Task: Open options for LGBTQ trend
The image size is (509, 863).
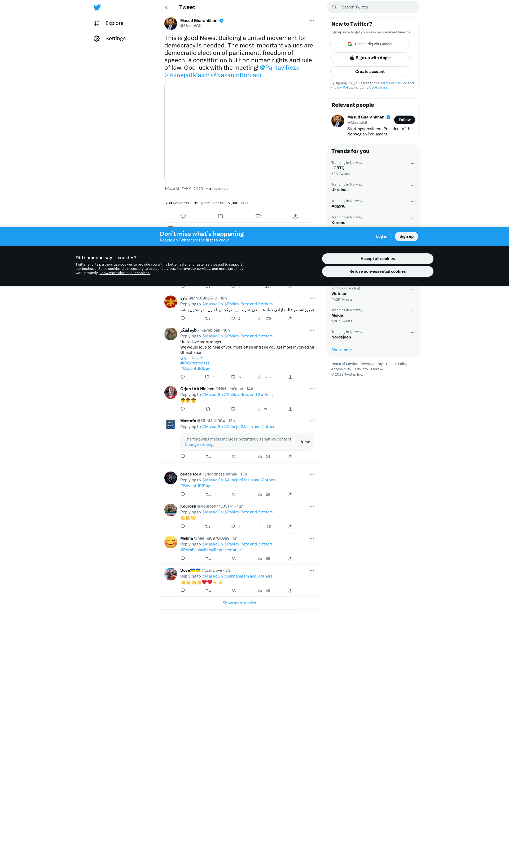Action: click(412, 164)
